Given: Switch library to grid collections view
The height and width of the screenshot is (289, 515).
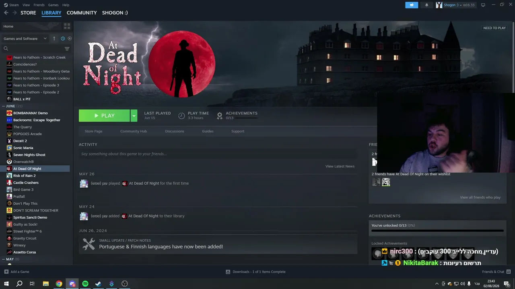Looking at the screenshot, I should coord(67,26).
